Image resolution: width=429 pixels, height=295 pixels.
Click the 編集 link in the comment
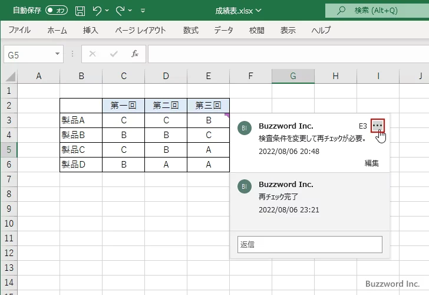(371, 163)
